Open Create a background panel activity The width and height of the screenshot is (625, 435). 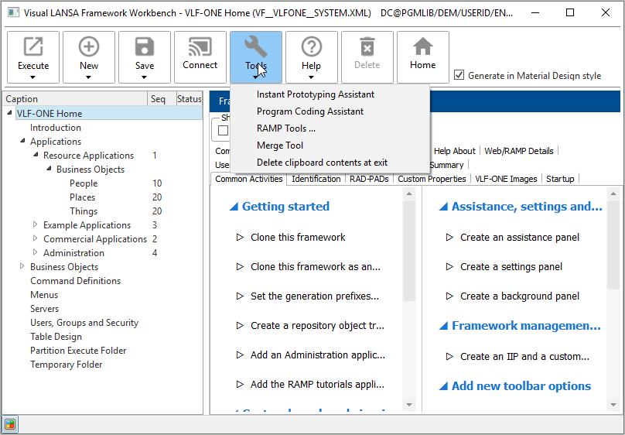(x=520, y=296)
